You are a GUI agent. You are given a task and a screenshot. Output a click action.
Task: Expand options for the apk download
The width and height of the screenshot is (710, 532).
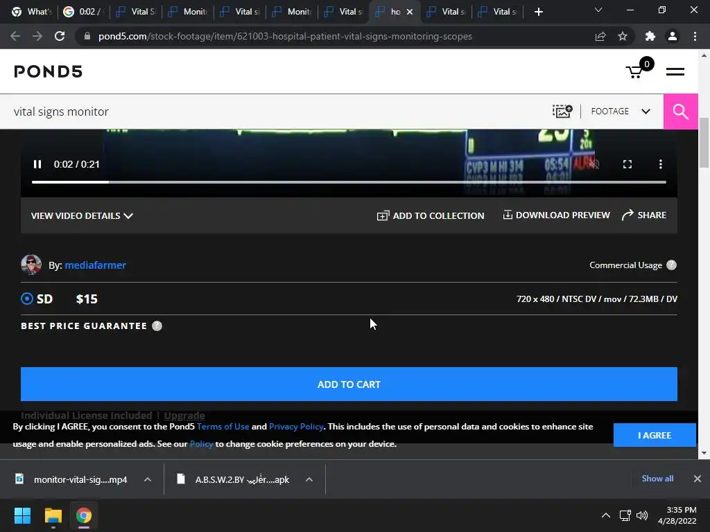coord(309,479)
